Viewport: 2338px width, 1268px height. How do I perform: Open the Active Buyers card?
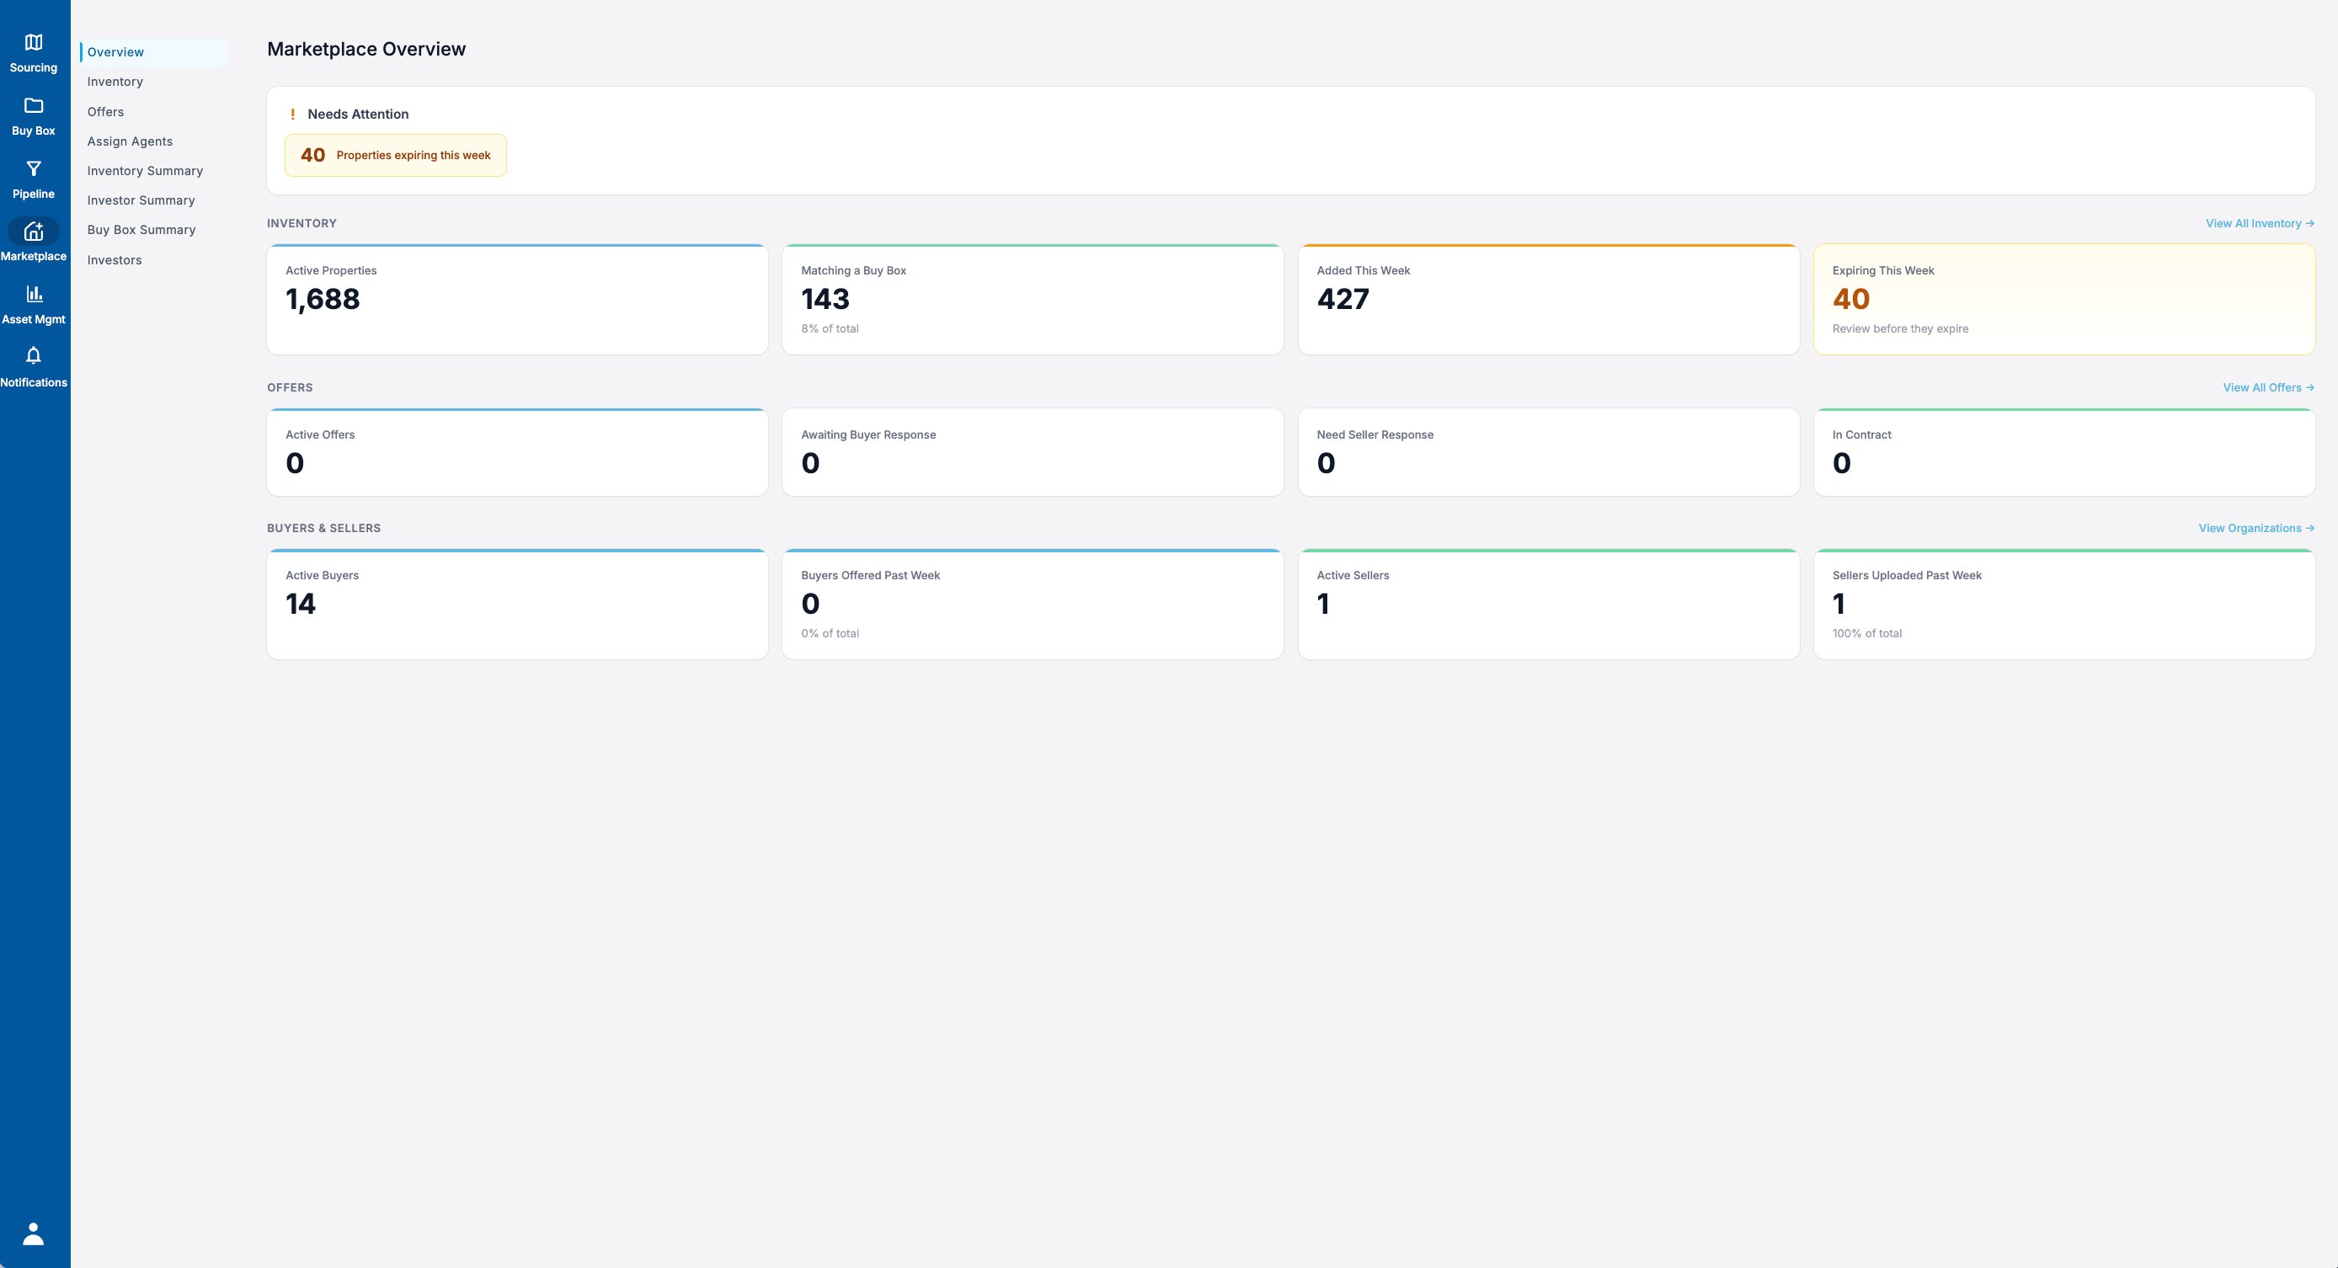click(x=517, y=605)
